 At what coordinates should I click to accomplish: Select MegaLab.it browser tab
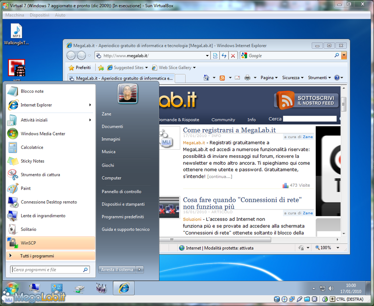point(121,78)
